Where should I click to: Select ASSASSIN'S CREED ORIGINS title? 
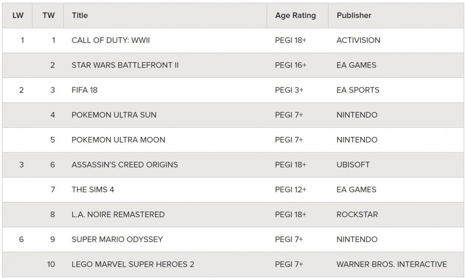(x=124, y=165)
